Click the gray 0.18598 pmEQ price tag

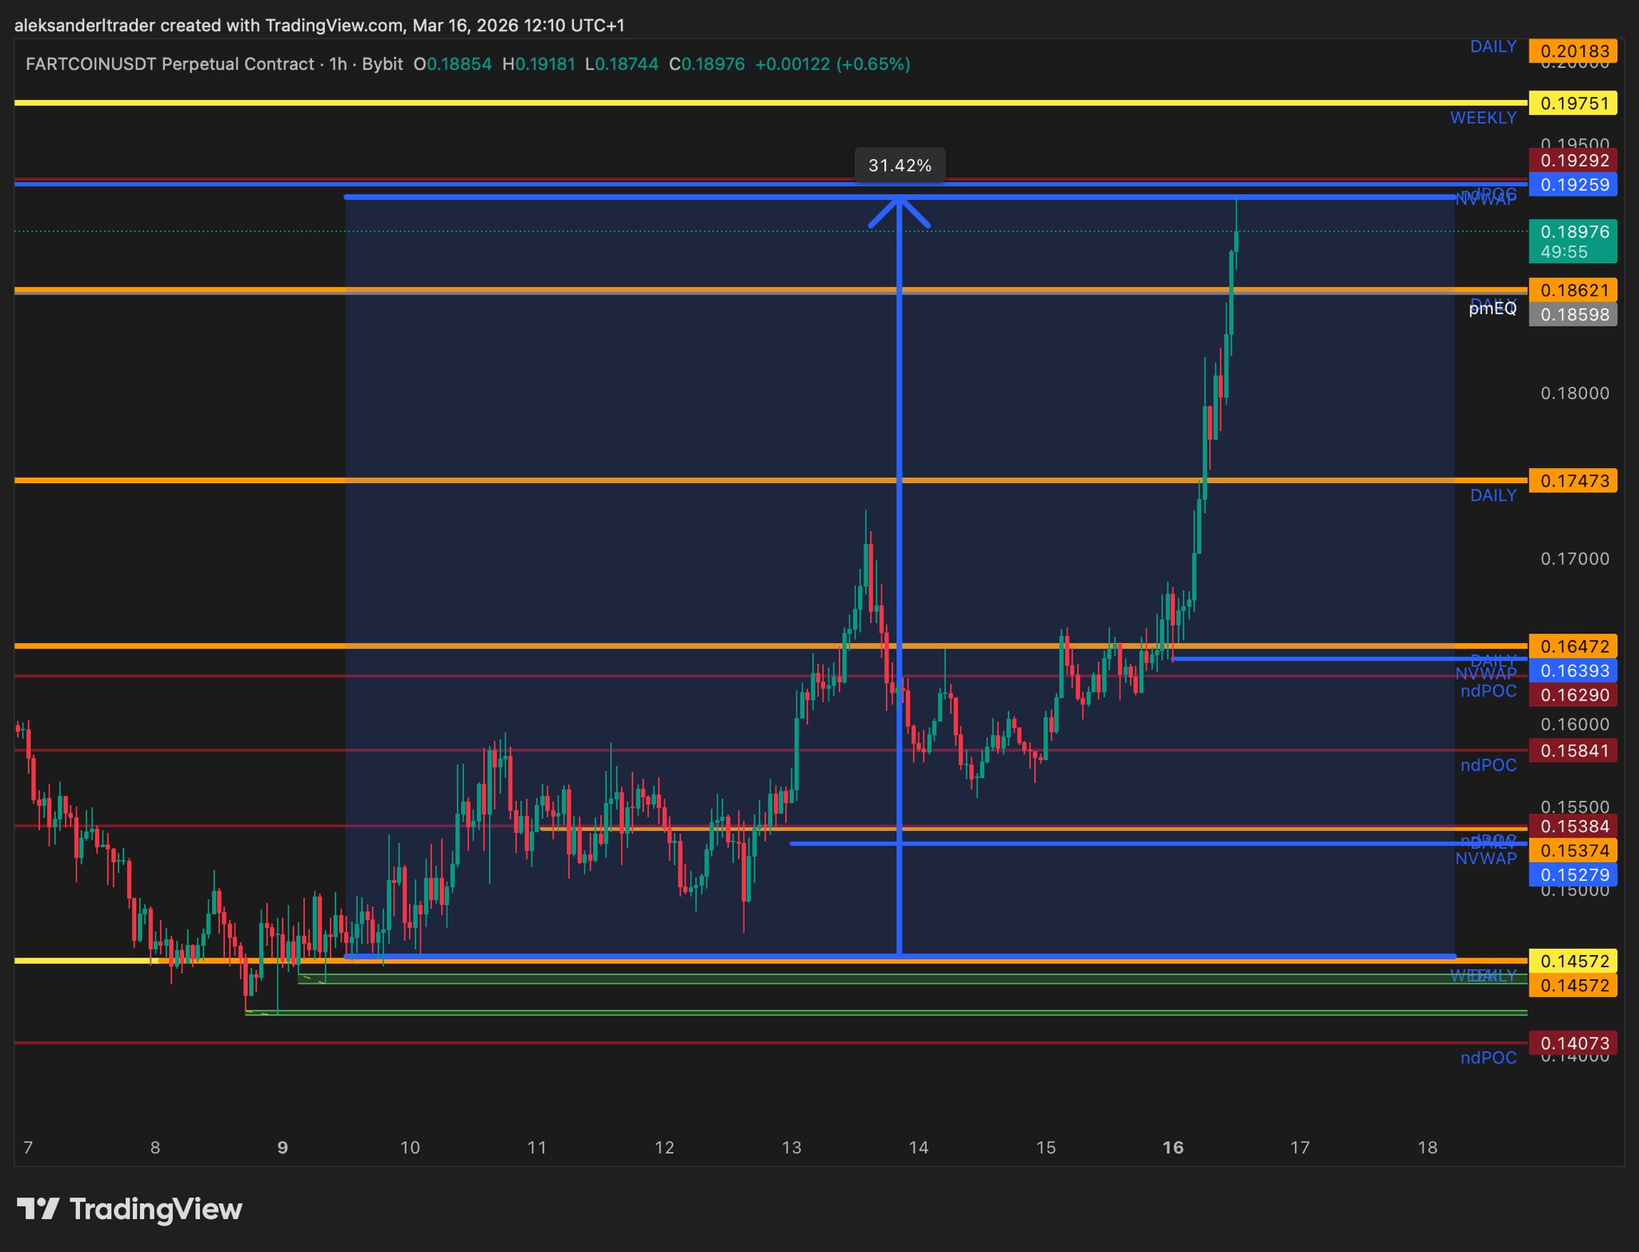pyautogui.click(x=1573, y=314)
